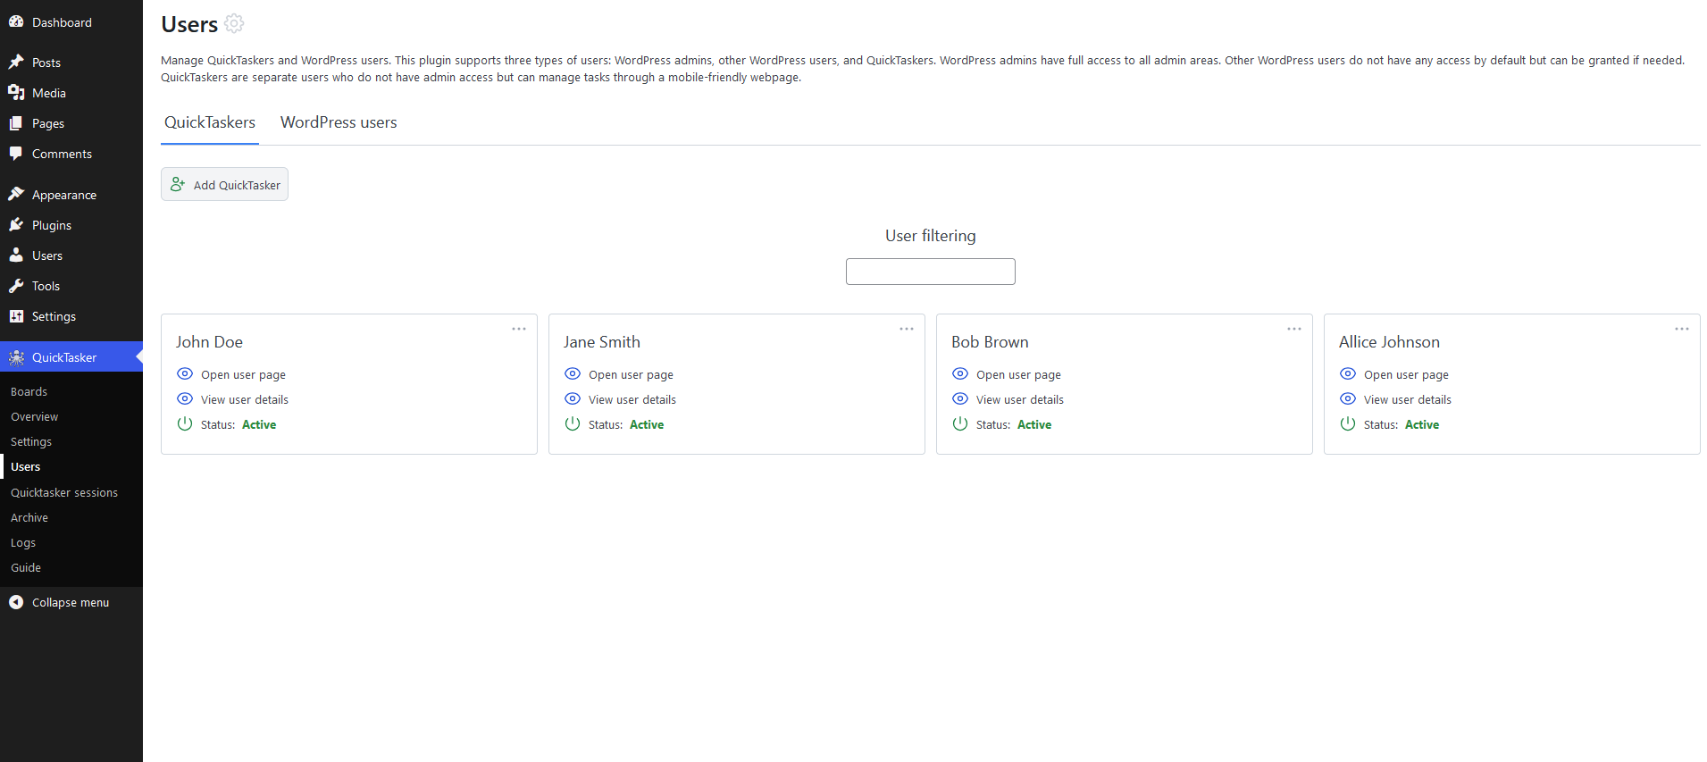Click the Dashboard gauge icon in sidebar
Viewport: 1707px width, 762px height.
click(x=16, y=21)
